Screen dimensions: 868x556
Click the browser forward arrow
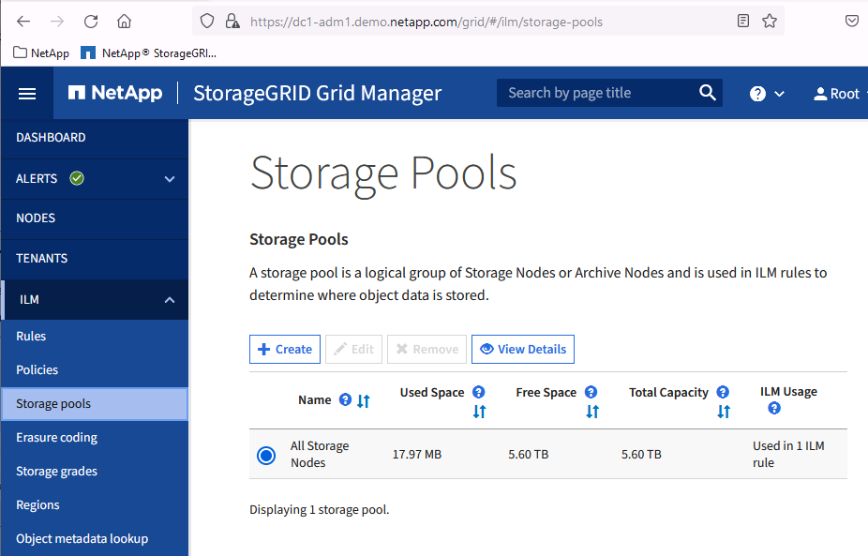(x=57, y=22)
